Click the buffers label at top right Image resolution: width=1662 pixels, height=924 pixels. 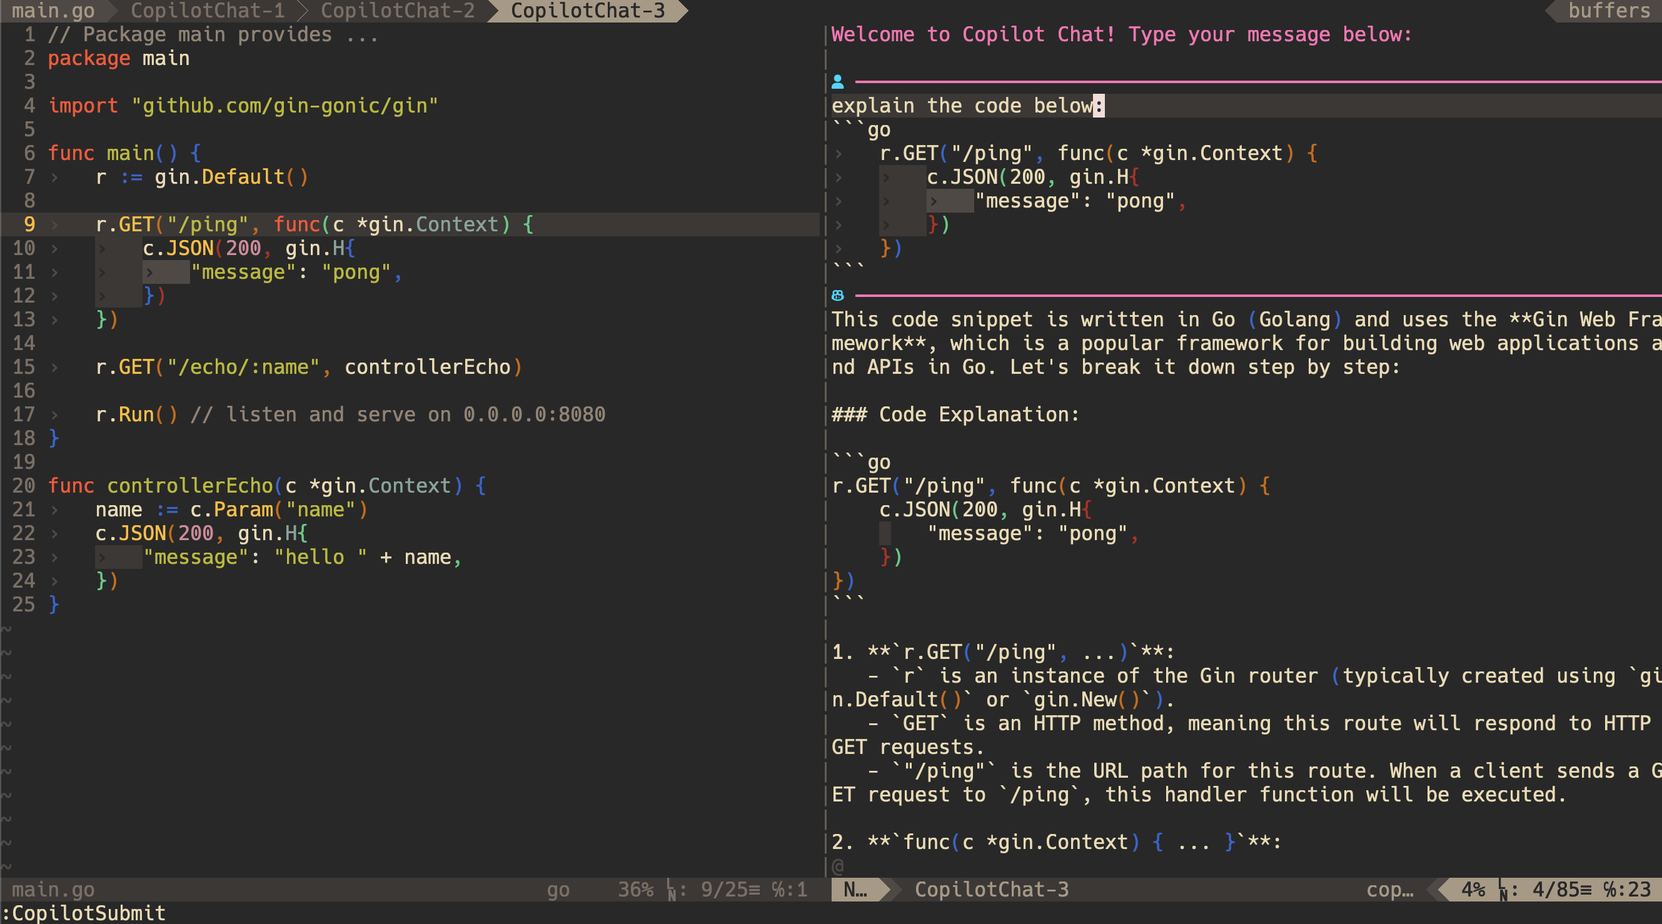(x=1609, y=11)
